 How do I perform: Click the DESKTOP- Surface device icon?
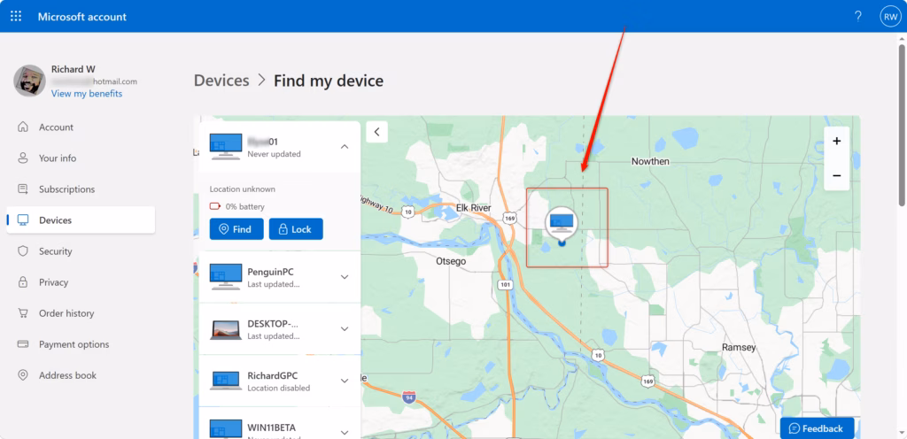(226, 330)
